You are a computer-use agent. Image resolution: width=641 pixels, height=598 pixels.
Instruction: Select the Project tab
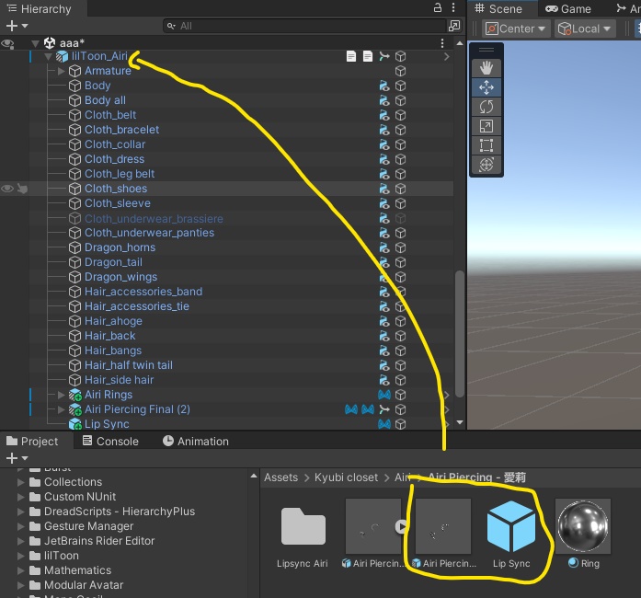(x=32, y=442)
